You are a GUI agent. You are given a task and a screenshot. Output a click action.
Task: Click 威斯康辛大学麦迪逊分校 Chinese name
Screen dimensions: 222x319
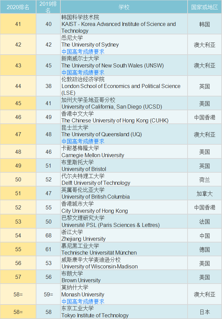91,260
